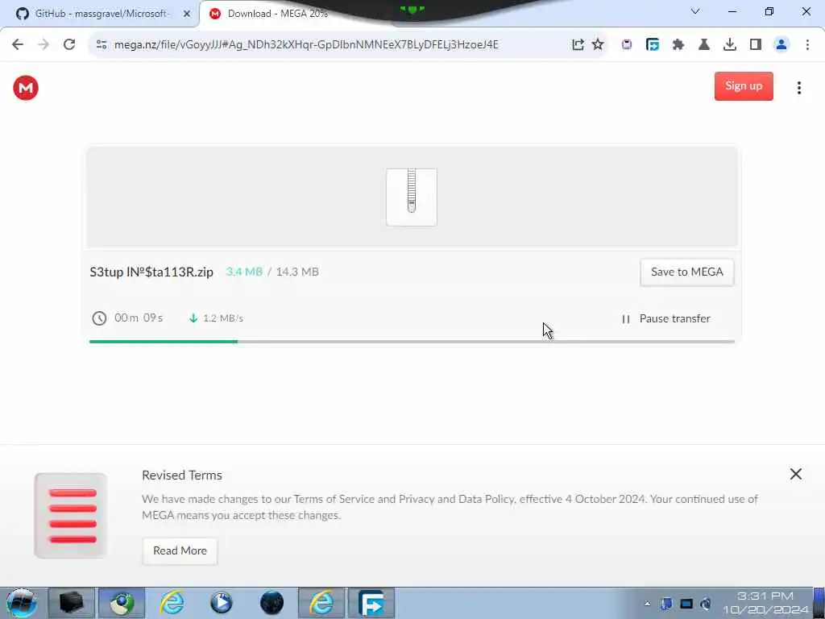Open the first Internet Explorer taskbar icon

click(x=172, y=603)
